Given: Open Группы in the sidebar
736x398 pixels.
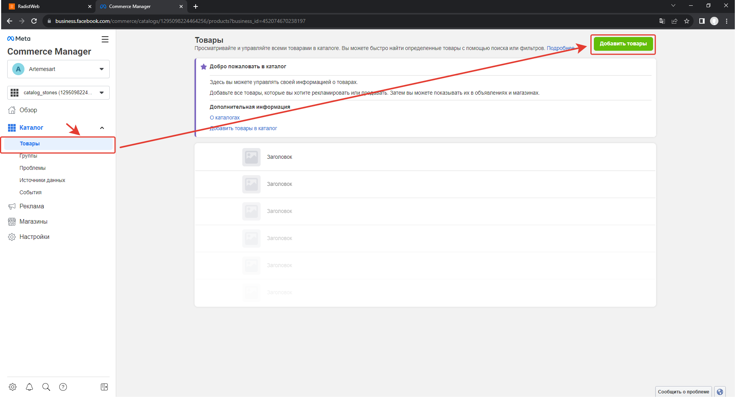Looking at the screenshot, I should pyautogui.click(x=28, y=156).
